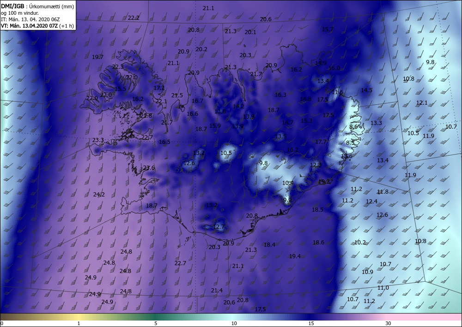Click the map value '14.9'
The height and width of the screenshot is (327, 462).
(321, 63)
